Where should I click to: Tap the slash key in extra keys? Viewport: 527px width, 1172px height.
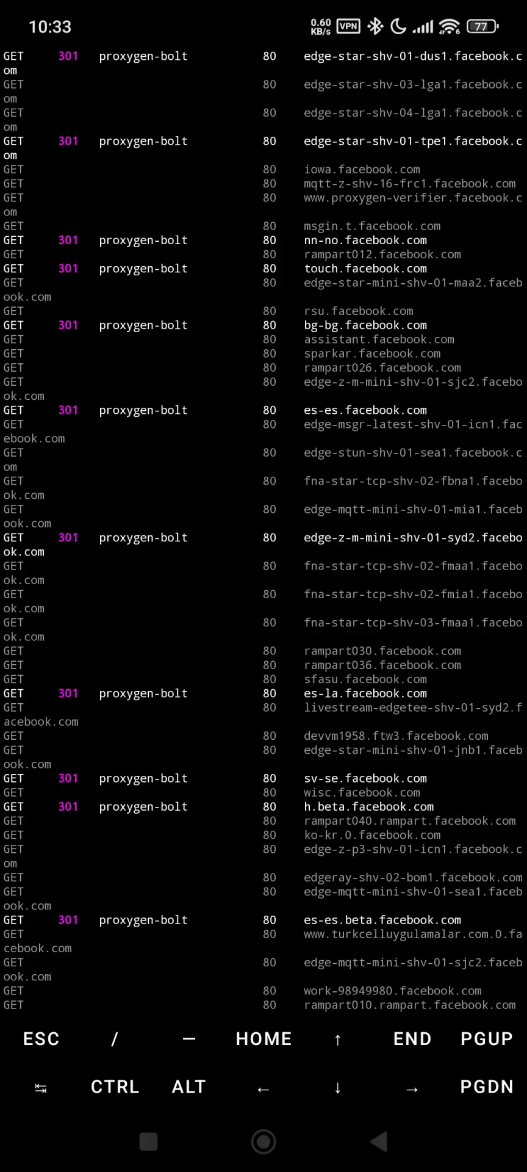[x=115, y=1038]
